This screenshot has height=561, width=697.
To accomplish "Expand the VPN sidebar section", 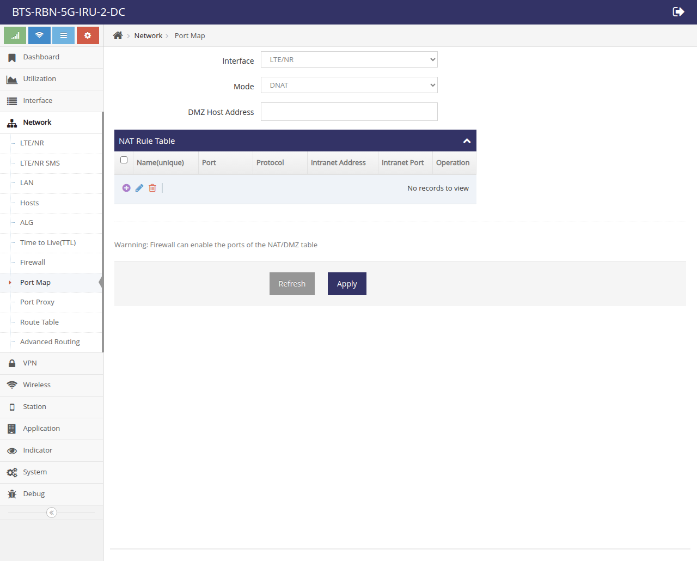I will [51, 363].
